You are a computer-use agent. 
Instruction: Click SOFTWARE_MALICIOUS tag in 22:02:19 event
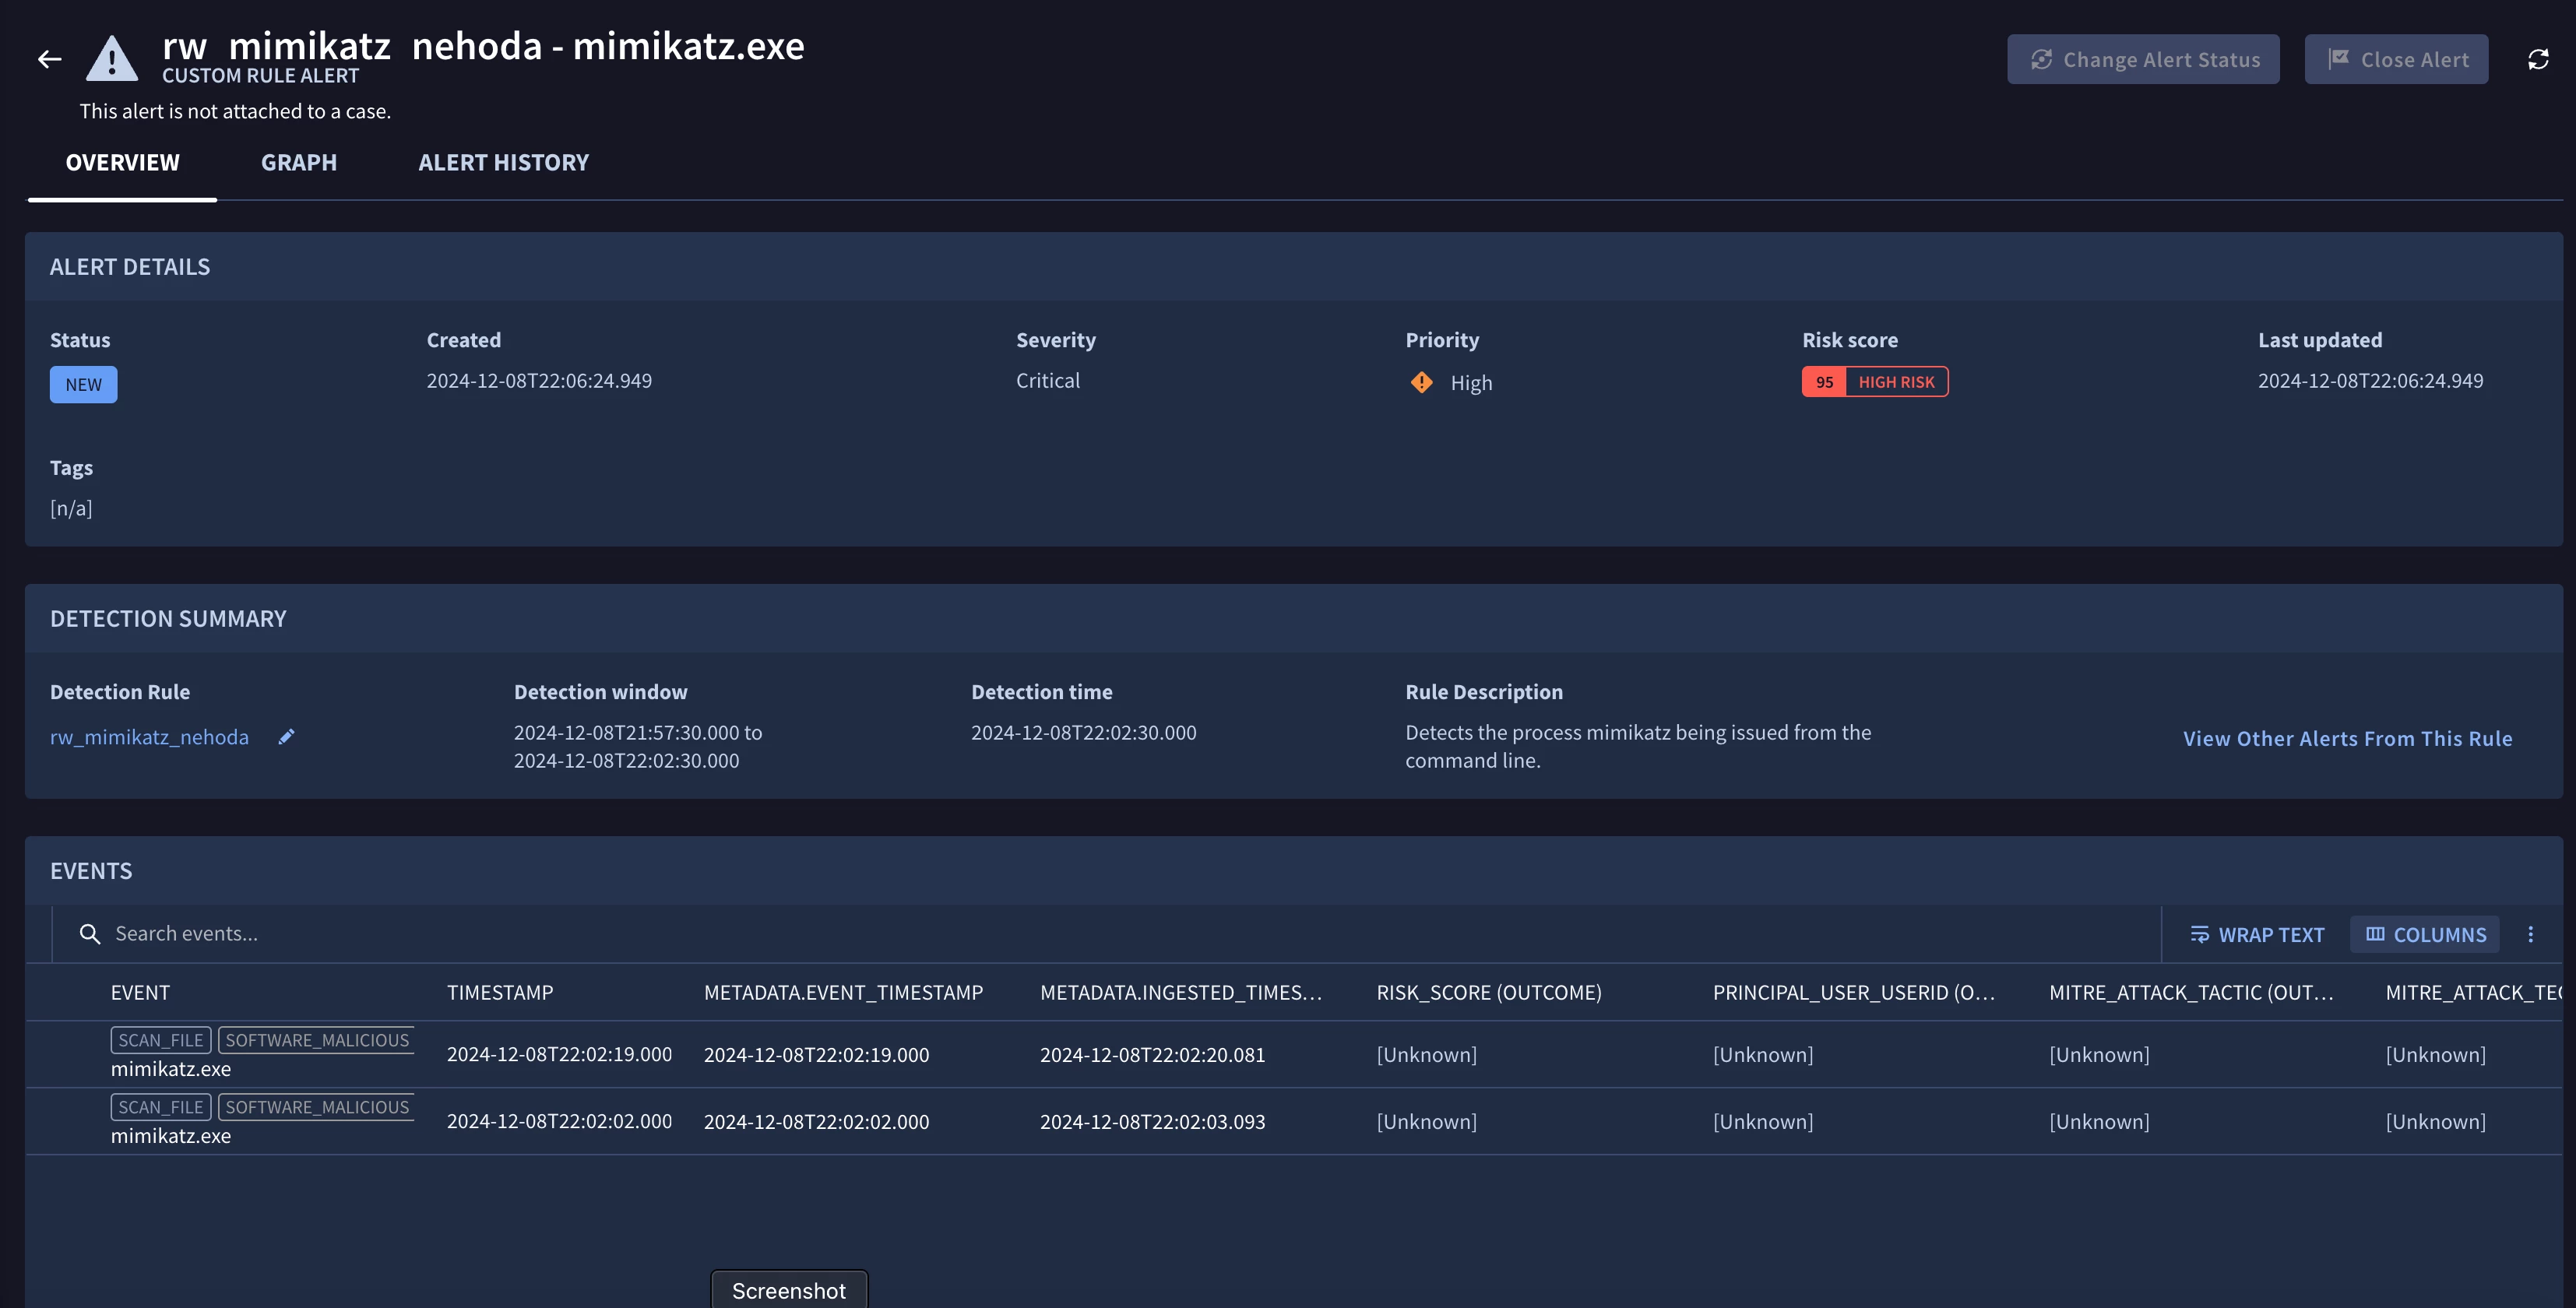(x=316, y=1040)
